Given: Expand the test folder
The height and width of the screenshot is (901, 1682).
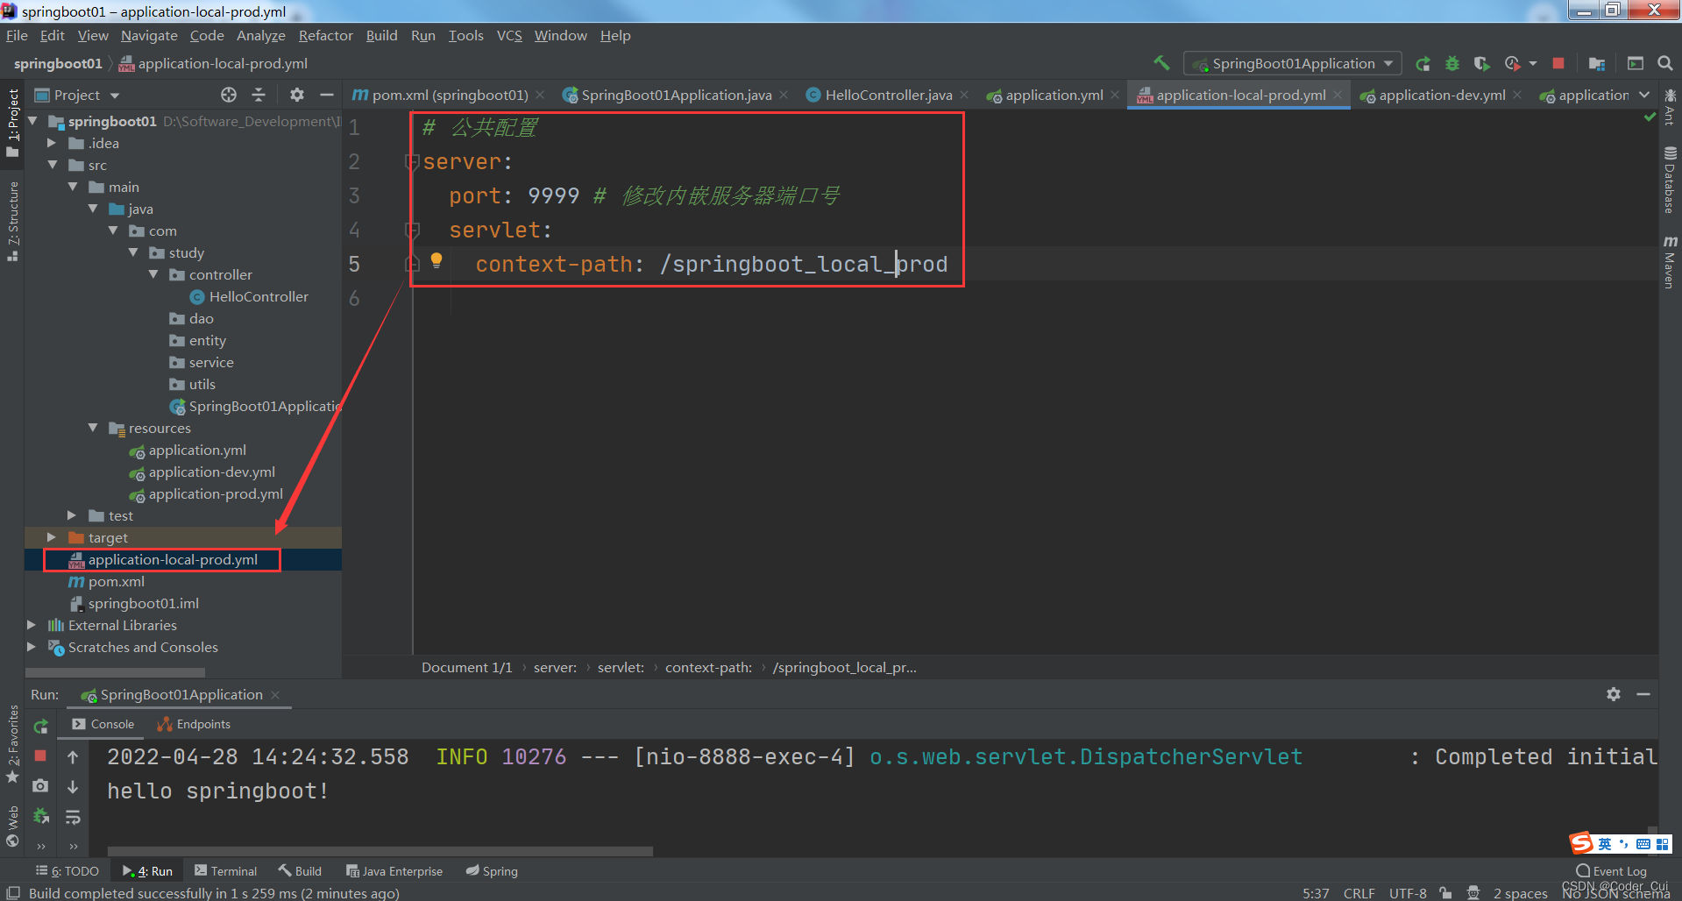Looking at the screenshot, I should [x=72, y=515].
